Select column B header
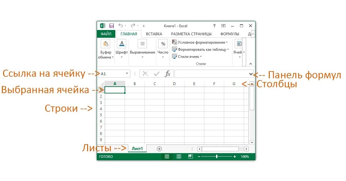This screenshot has height=181, width=346. pyautogui.click(x=135, y=84)
